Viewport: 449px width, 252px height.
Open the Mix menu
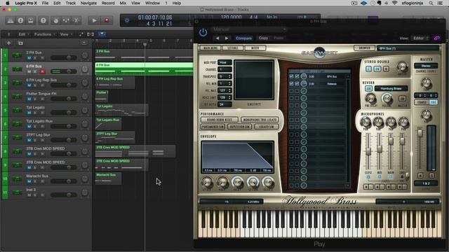(x=123, y=3)
